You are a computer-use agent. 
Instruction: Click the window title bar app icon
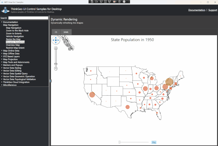pyautogui.click(x=2, y=2)
